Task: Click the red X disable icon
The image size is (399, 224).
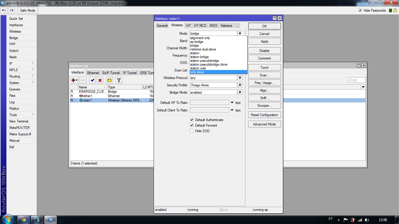Action: (100, 80)
